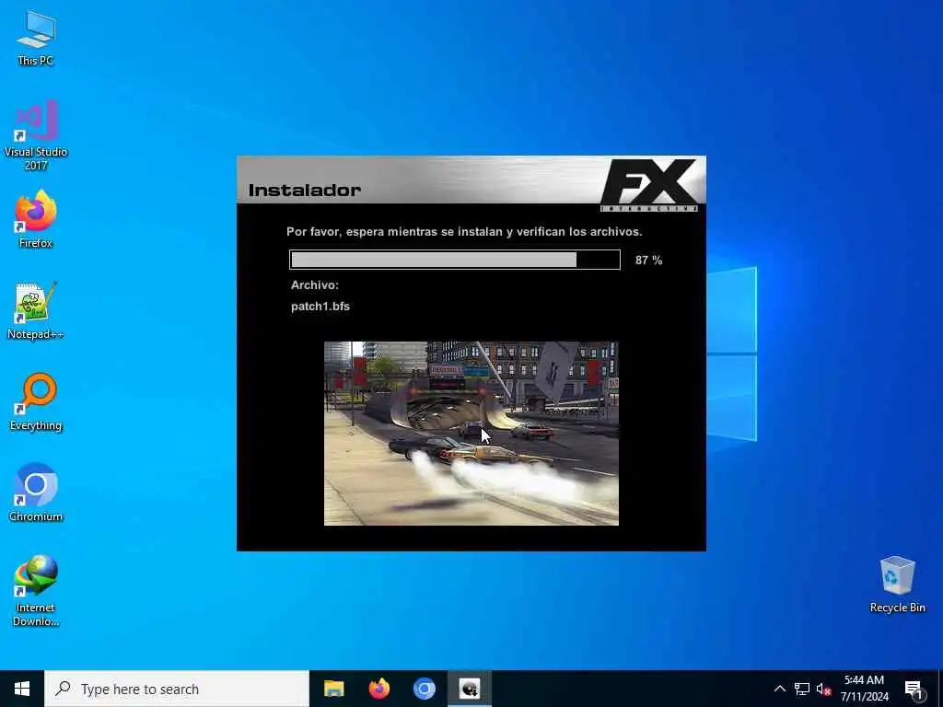Open the Windows Start menu
The height and width of the screenshot is (707, 943).
[22, 689]
